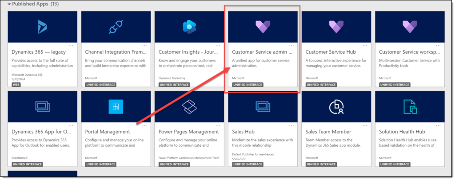This screenshot has width=455, height=180.
Task: Click Unified Interface badge on Sales Hub
Action: click(247, 164)
